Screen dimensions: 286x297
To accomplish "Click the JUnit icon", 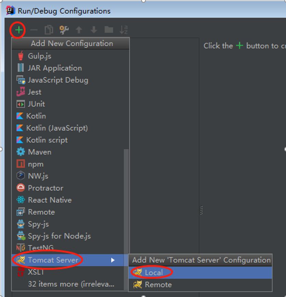I will [x=21, y=104].
